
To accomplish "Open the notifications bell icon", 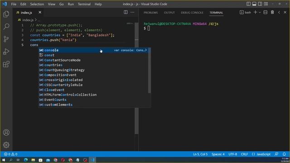I will point(284,154).
